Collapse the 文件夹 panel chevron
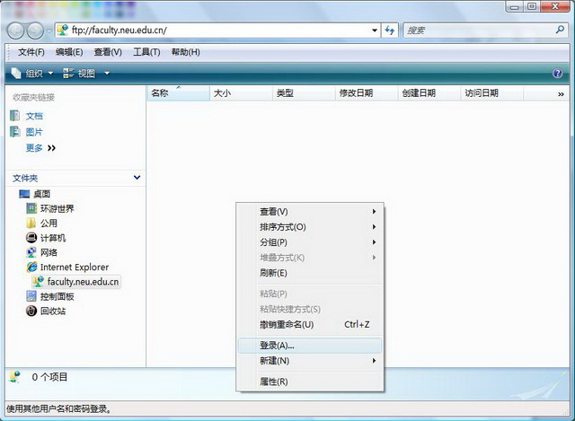 [x=137, y=178]
